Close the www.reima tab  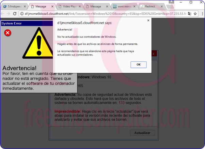pyautogui.click(x=135, y=6)
